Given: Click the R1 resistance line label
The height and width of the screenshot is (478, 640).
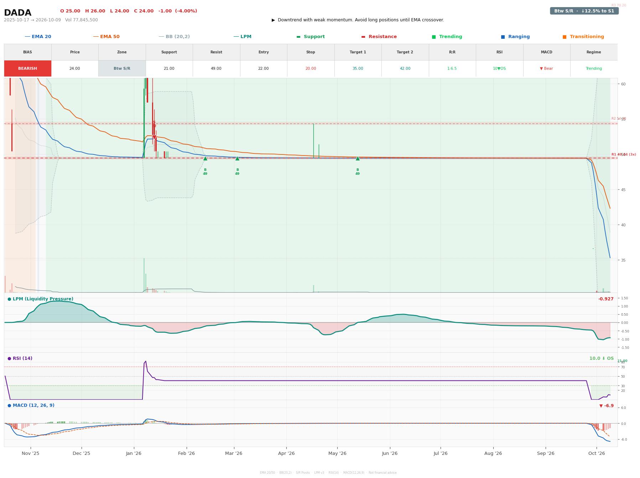Looking at the screenshot, I should (x=624, y=154).
